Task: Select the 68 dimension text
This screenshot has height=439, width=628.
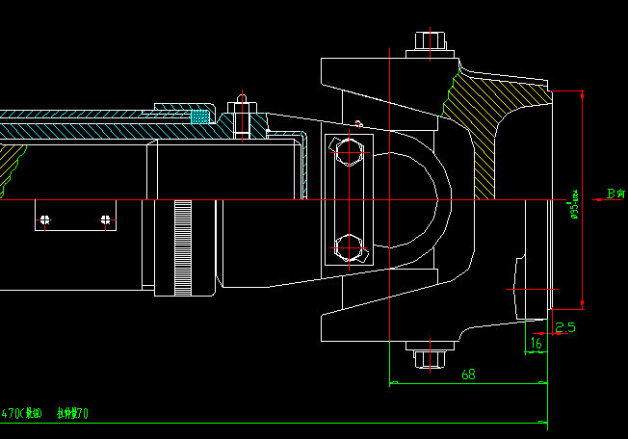Action: point(469,374)
